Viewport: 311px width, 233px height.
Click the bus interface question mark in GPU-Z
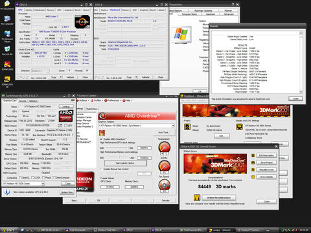click(x=73, y=135)
